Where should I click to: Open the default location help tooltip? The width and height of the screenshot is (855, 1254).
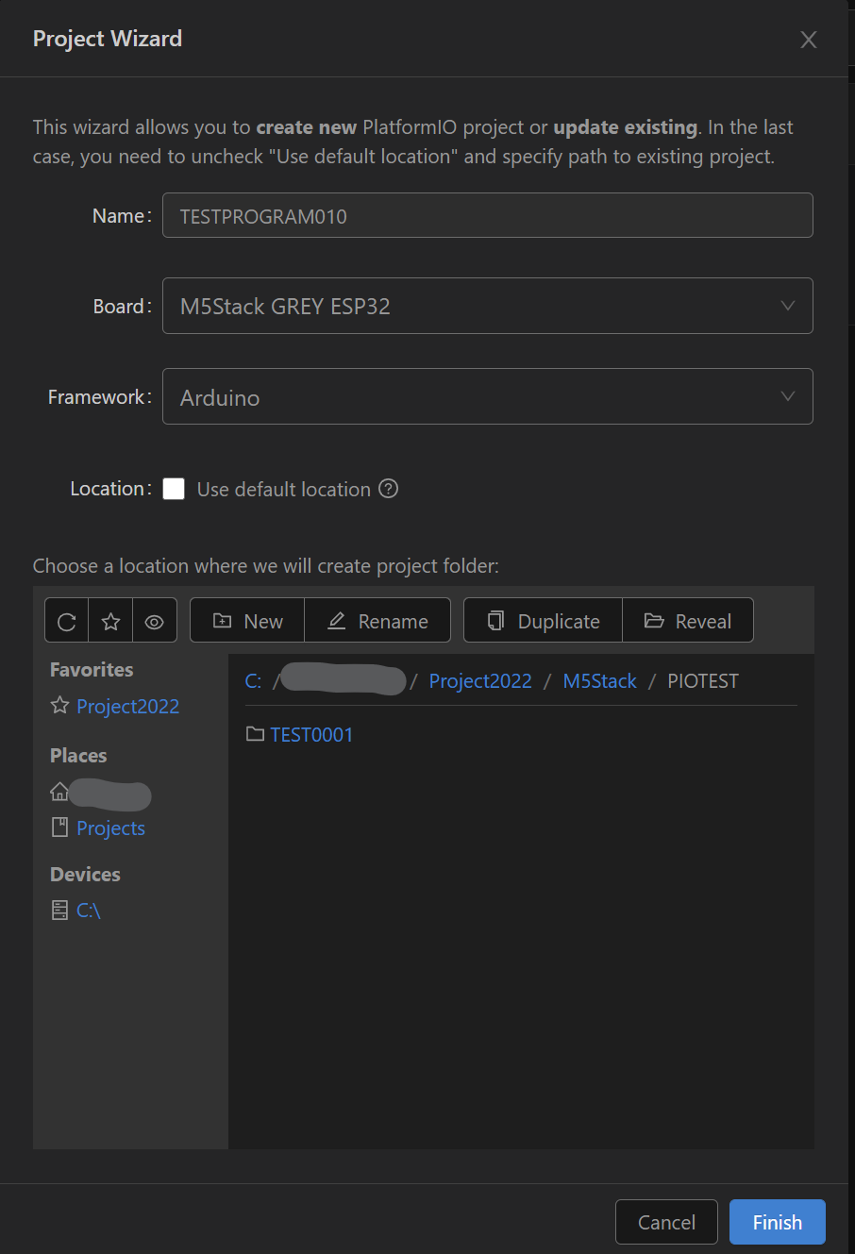tap(388, 489)
